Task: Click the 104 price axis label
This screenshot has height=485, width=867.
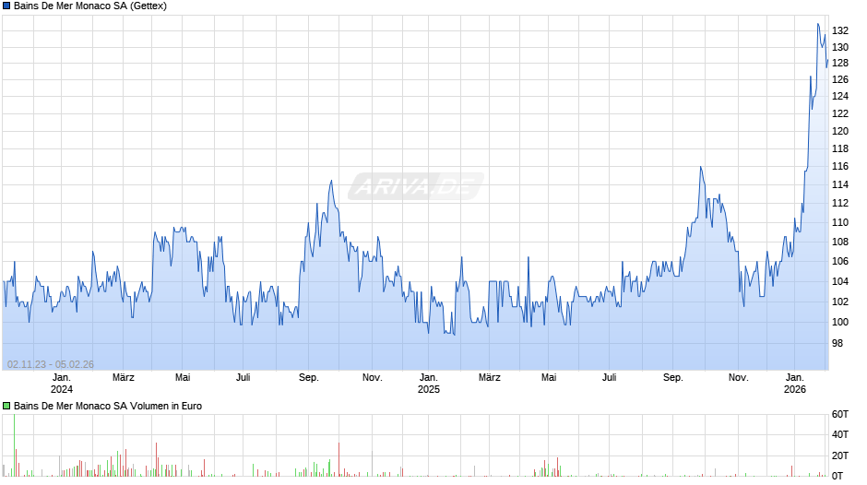Action: pyautogui.click(x=840, y=281)
